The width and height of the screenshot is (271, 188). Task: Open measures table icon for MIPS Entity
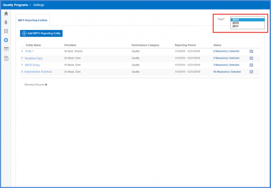click(x=251, y=65)
